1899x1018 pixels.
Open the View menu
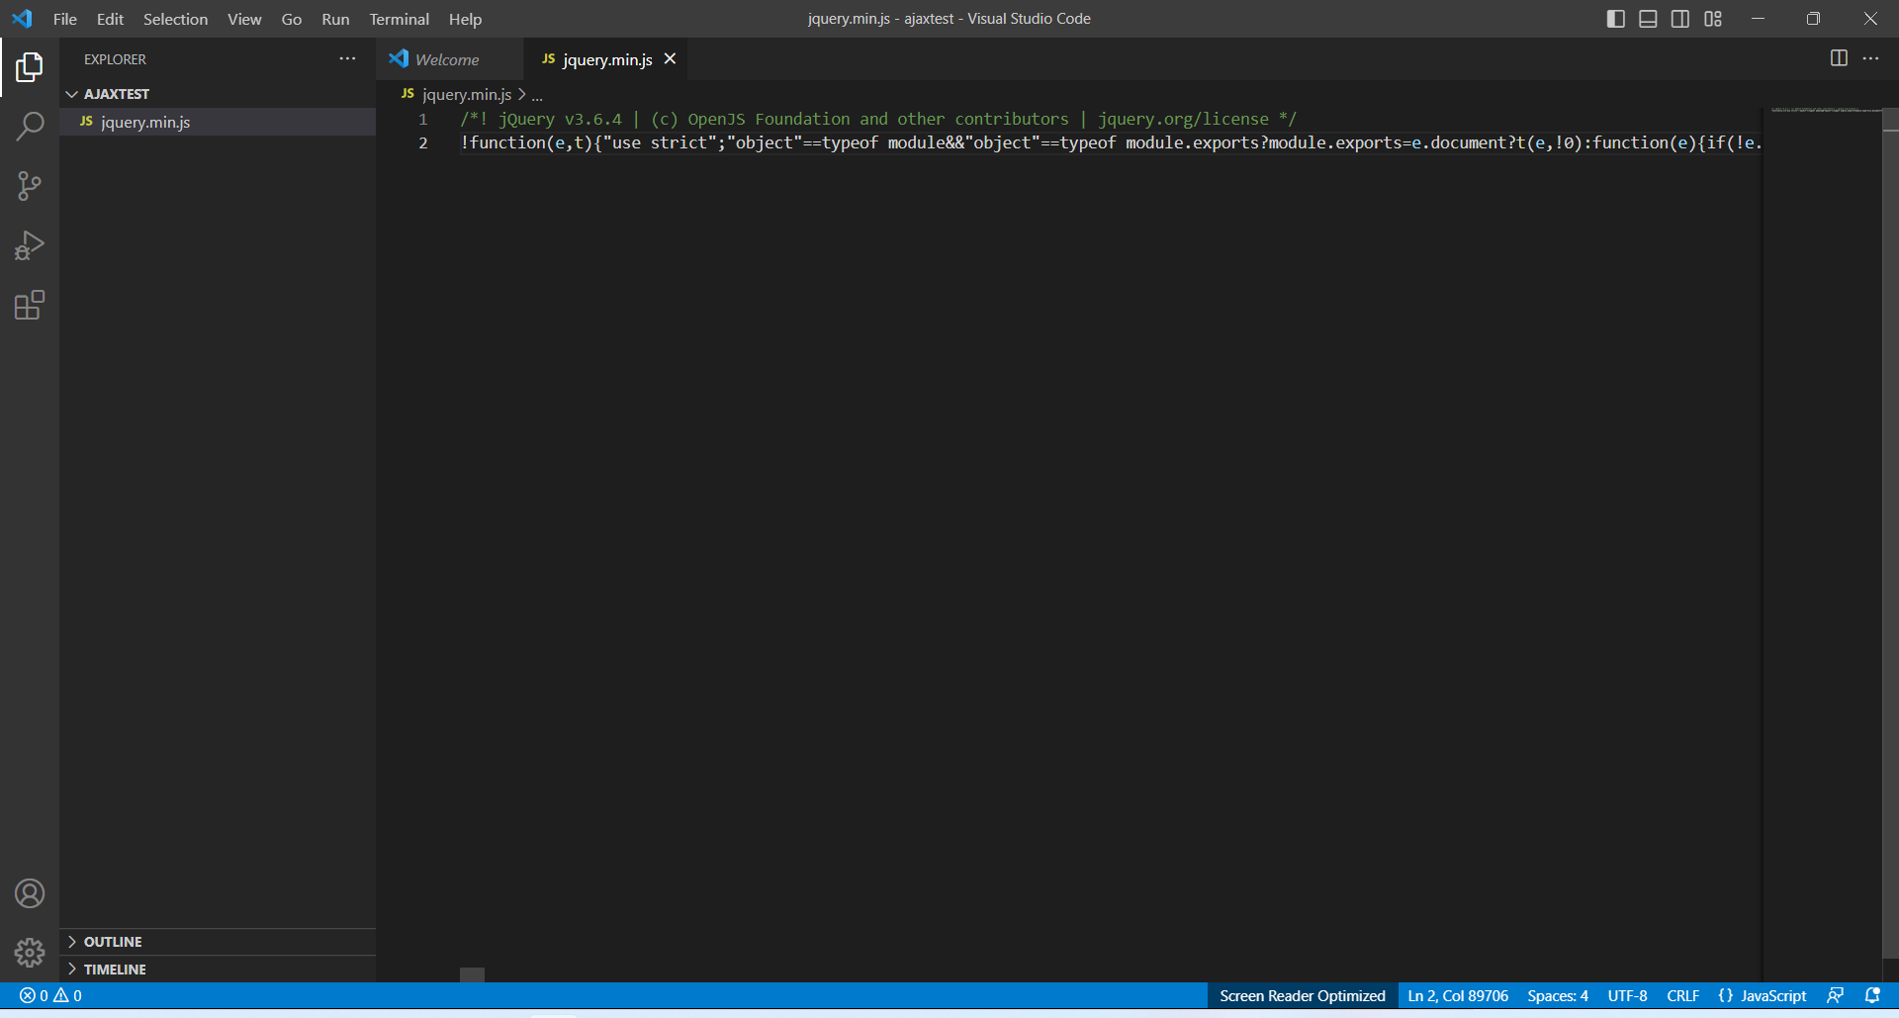[244, 19]
